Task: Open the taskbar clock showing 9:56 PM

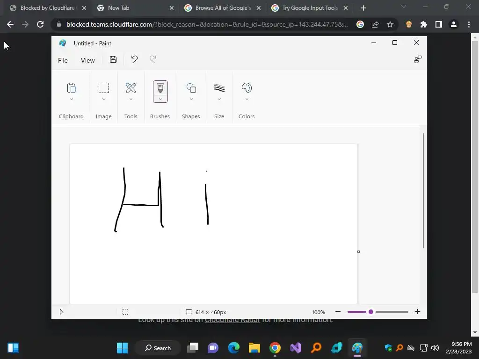Action: 459,348
